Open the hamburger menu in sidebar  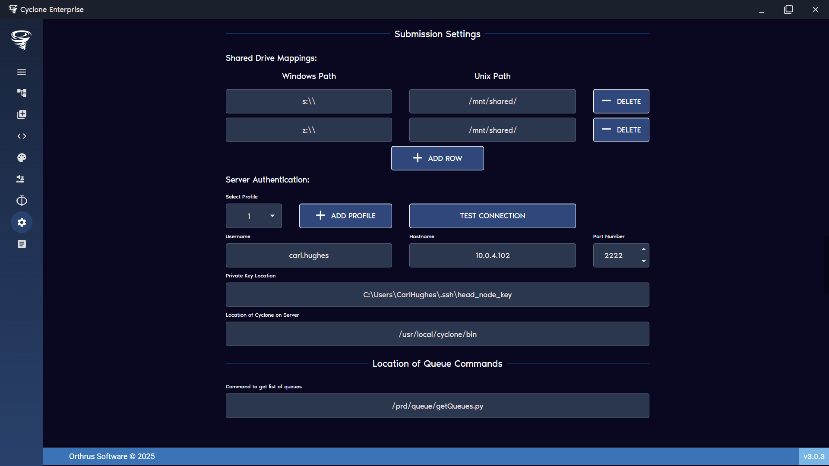pos(22,72)
